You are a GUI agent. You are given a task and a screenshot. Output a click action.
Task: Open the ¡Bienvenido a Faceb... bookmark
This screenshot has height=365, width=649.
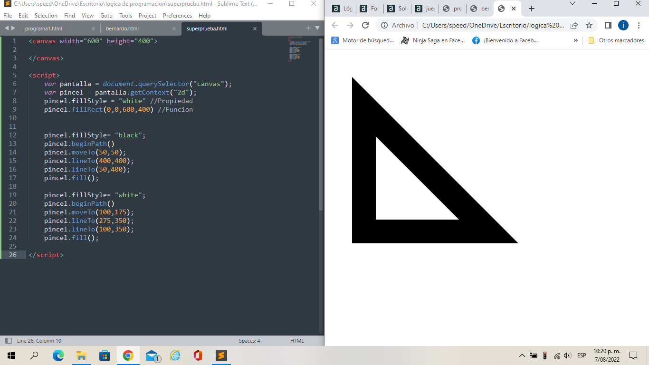pos(506,40)
